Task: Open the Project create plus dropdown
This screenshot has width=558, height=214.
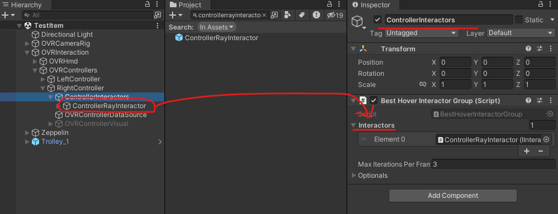Action: tap(175, 15)
